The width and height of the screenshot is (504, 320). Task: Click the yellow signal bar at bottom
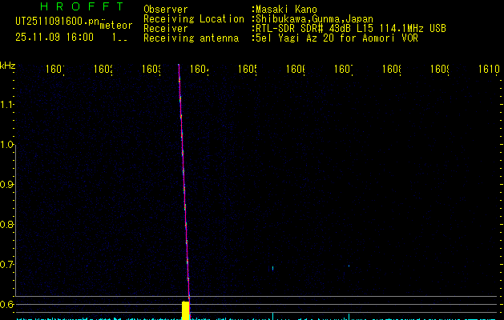186,310
